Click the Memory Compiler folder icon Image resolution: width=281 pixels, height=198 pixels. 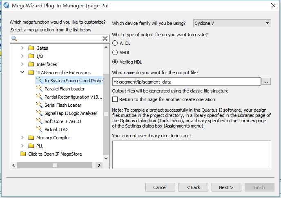tap(31, 137)
